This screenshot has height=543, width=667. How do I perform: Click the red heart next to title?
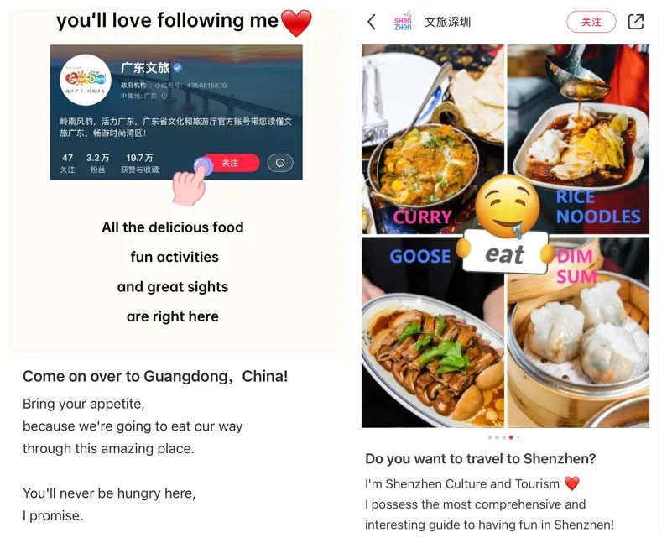pyautogui.click(x=296, y=23)
